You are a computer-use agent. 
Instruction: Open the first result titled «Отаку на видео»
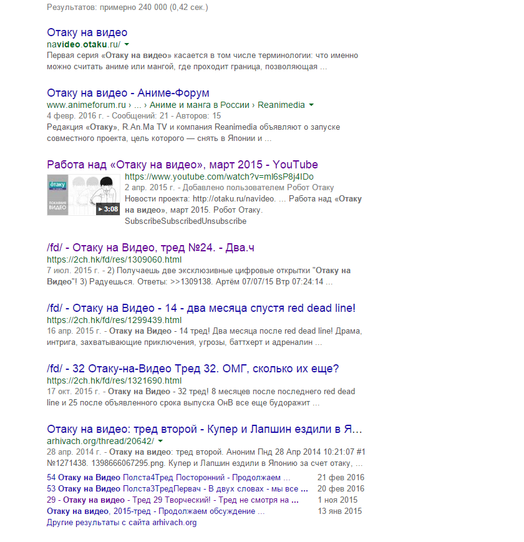point(87,32)
